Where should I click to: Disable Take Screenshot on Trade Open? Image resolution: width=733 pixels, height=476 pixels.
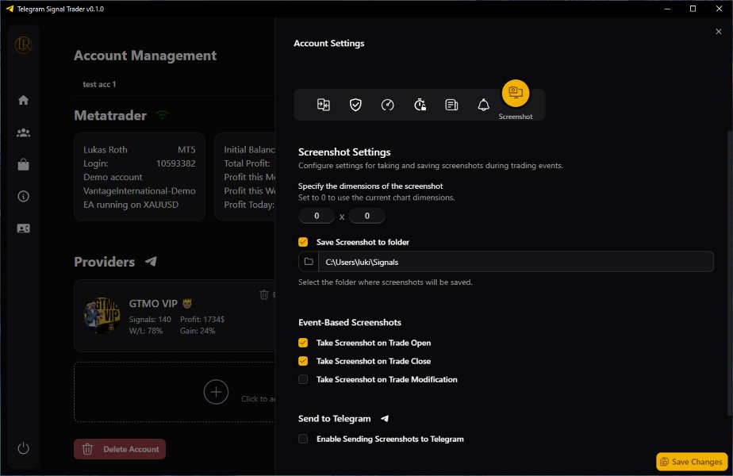point(303,343)
